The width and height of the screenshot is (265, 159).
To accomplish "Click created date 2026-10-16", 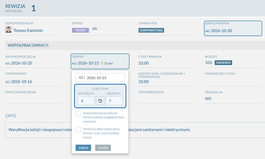I will point(21,82).
